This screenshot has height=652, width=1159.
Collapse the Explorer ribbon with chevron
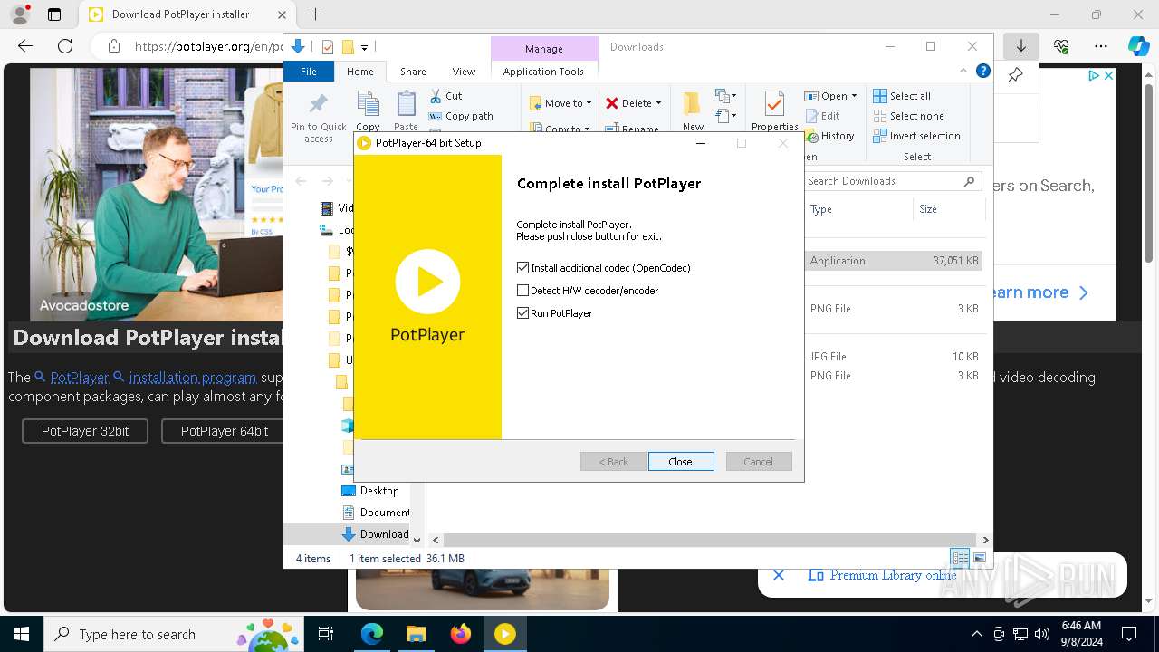[x=963, y=72]
